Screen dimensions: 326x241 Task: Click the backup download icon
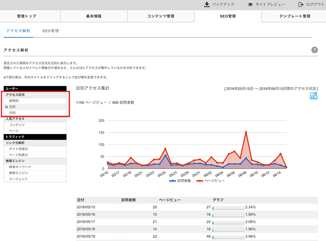(207, 4)
